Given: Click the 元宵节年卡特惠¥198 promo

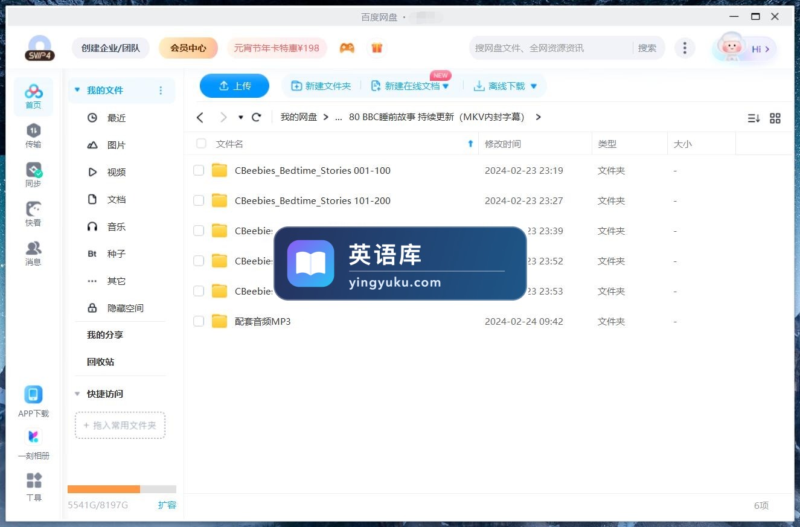Looking at the screenshot, I should (277, 48).
